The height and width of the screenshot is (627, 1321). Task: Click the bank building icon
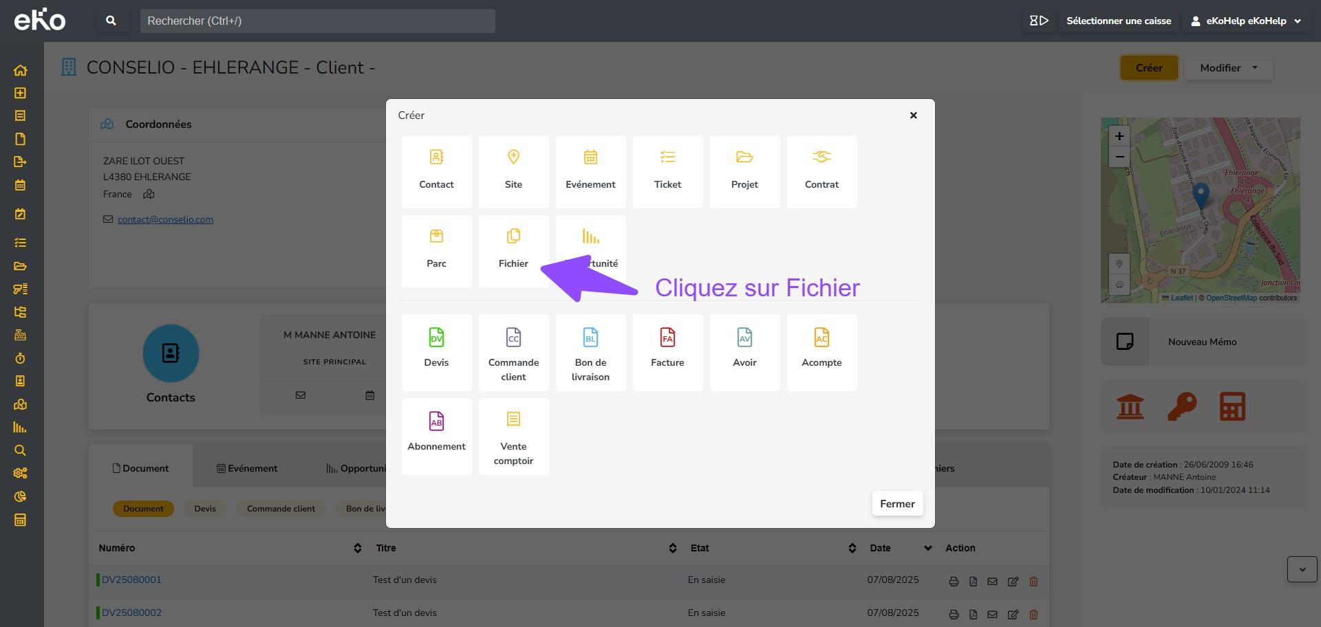(1130, 406)
